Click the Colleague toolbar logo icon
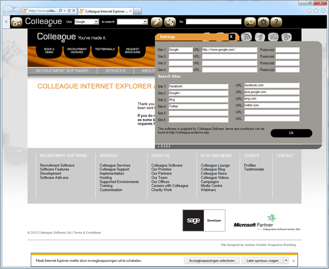Image resolution: width=329 pixels, height=269 pixels. (x=16, y=22)
